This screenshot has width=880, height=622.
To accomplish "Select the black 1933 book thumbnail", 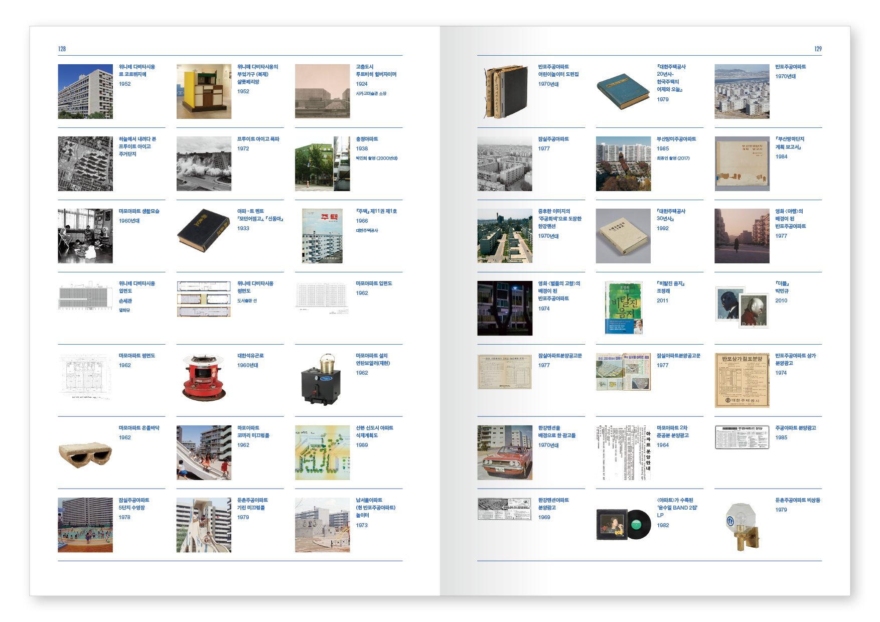I will (x=204, y=231).
